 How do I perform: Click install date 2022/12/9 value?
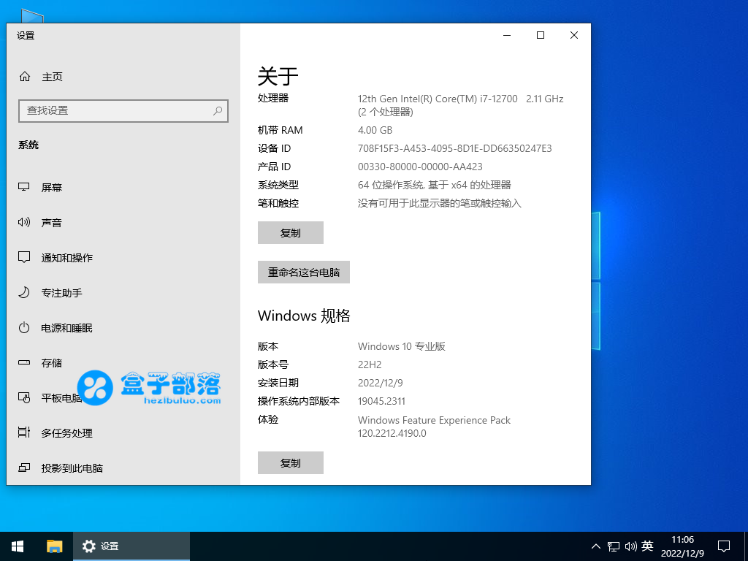(380, 383)
